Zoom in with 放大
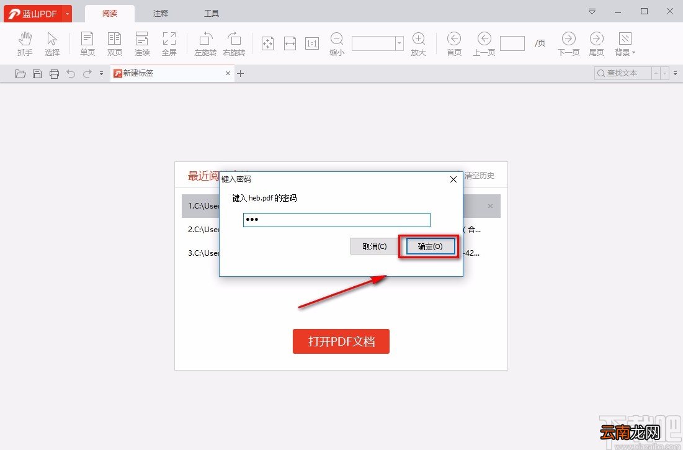The width and height of the screenshot is (683, 450). coord(418,43)
